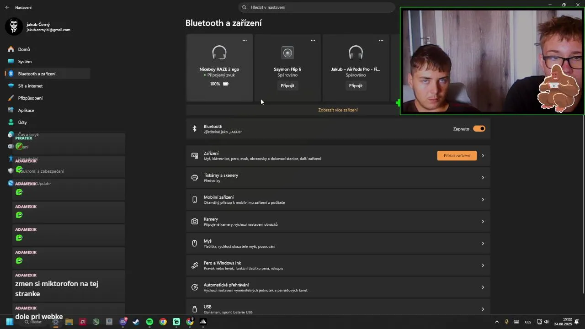Click the Bluetooth symbol icon in the row
Viewport: 585px width, 329px height.
coord(194,129)
